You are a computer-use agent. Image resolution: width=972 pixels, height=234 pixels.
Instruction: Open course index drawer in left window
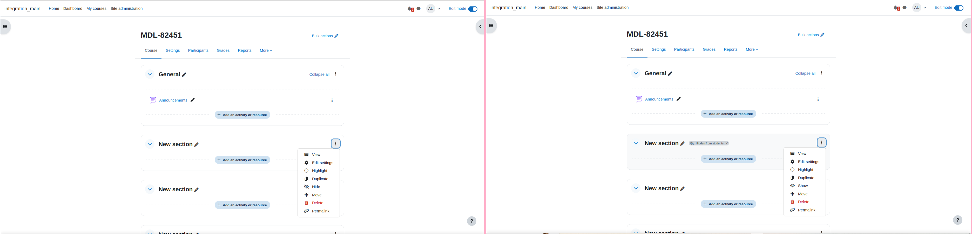(5, 27)
